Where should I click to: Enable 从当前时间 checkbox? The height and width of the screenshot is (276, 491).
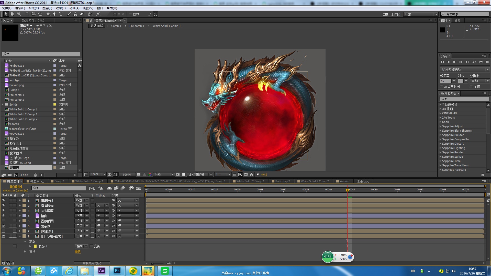coord(442,86)
